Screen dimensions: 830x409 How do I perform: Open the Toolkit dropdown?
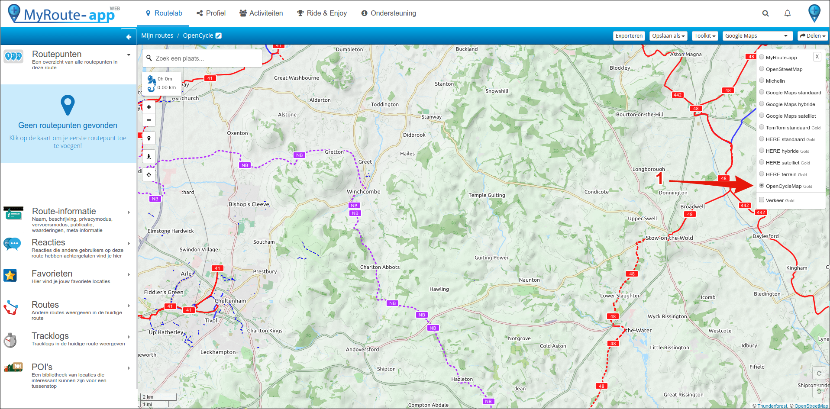point(705,36)
